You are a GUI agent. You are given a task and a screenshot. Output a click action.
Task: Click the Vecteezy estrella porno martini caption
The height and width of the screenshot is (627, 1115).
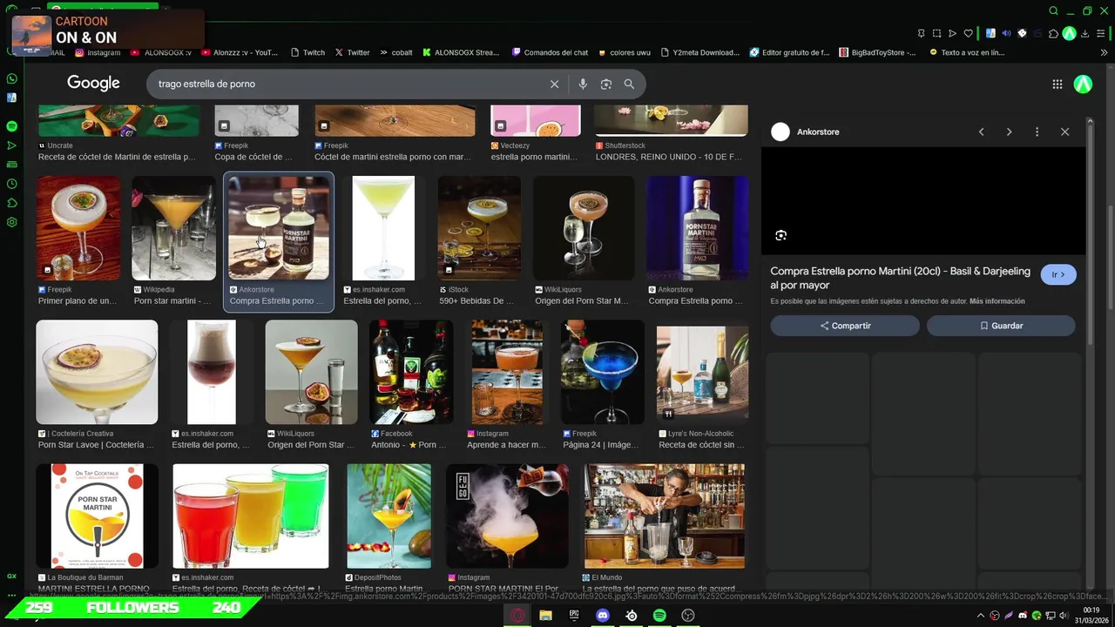(534, 158)
